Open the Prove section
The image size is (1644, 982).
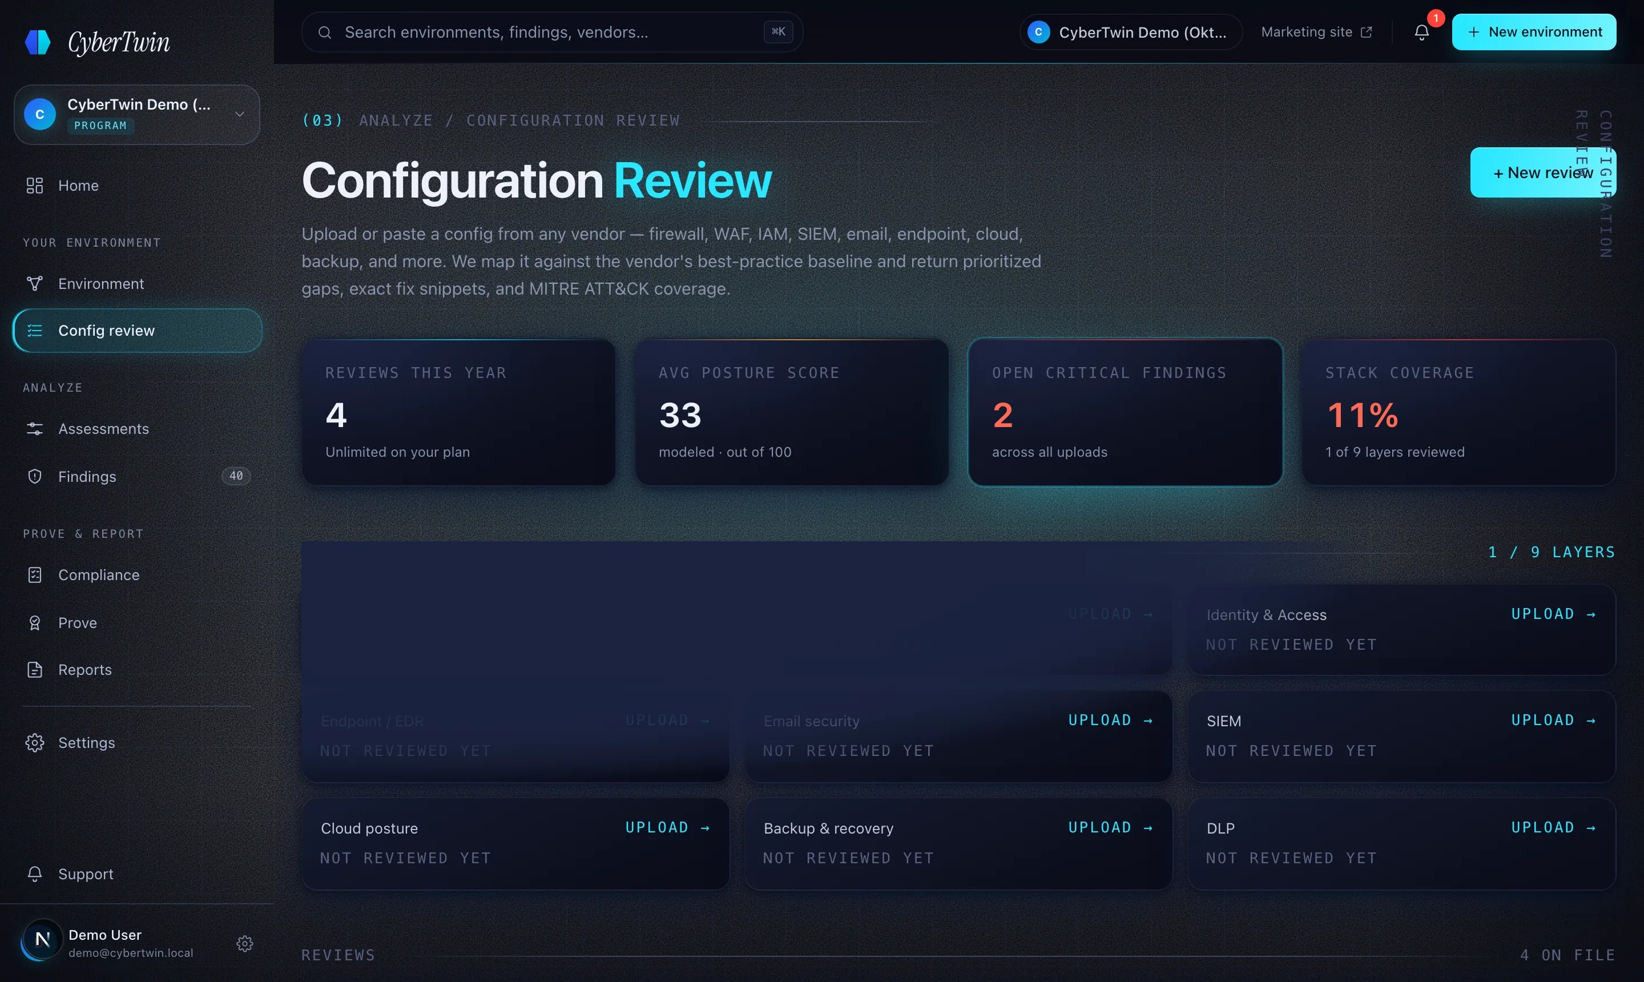coord(136,623)
